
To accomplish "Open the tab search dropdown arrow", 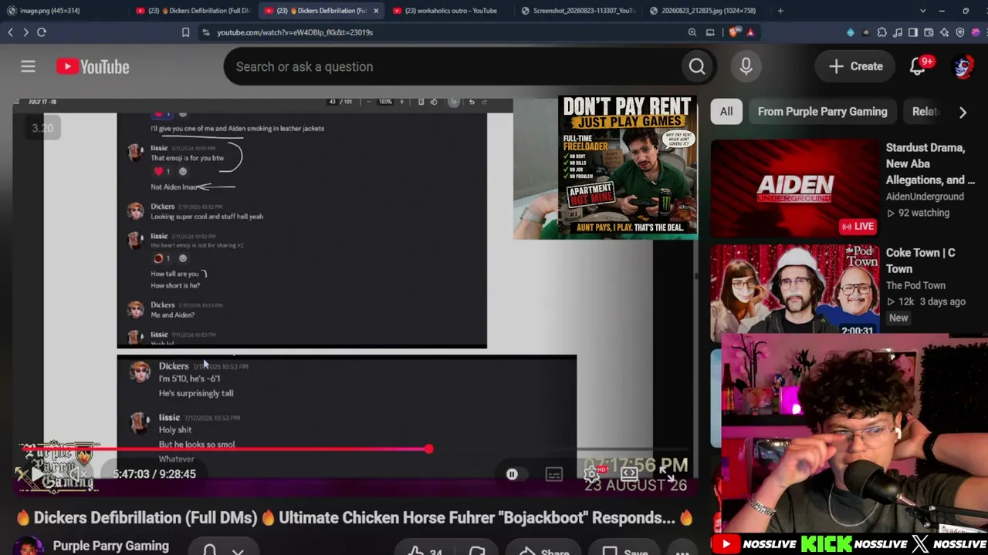I will pyautogui.click(x=922, y=11).
